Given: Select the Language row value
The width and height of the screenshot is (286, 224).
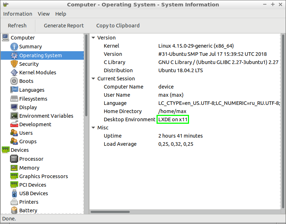Looking at the screenshot, I should pos(219,103).
